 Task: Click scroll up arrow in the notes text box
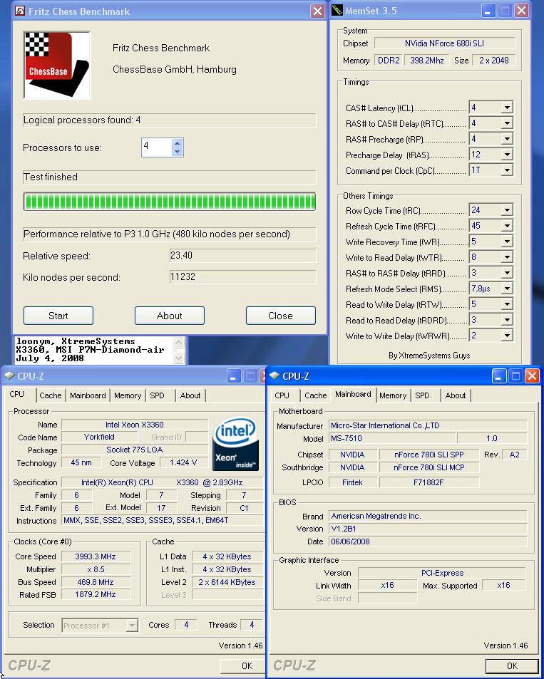point(178,343)
